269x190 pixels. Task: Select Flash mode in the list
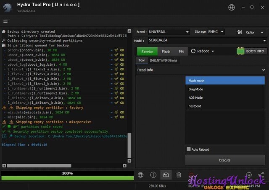pyautogui.click(x=225, y=81)
